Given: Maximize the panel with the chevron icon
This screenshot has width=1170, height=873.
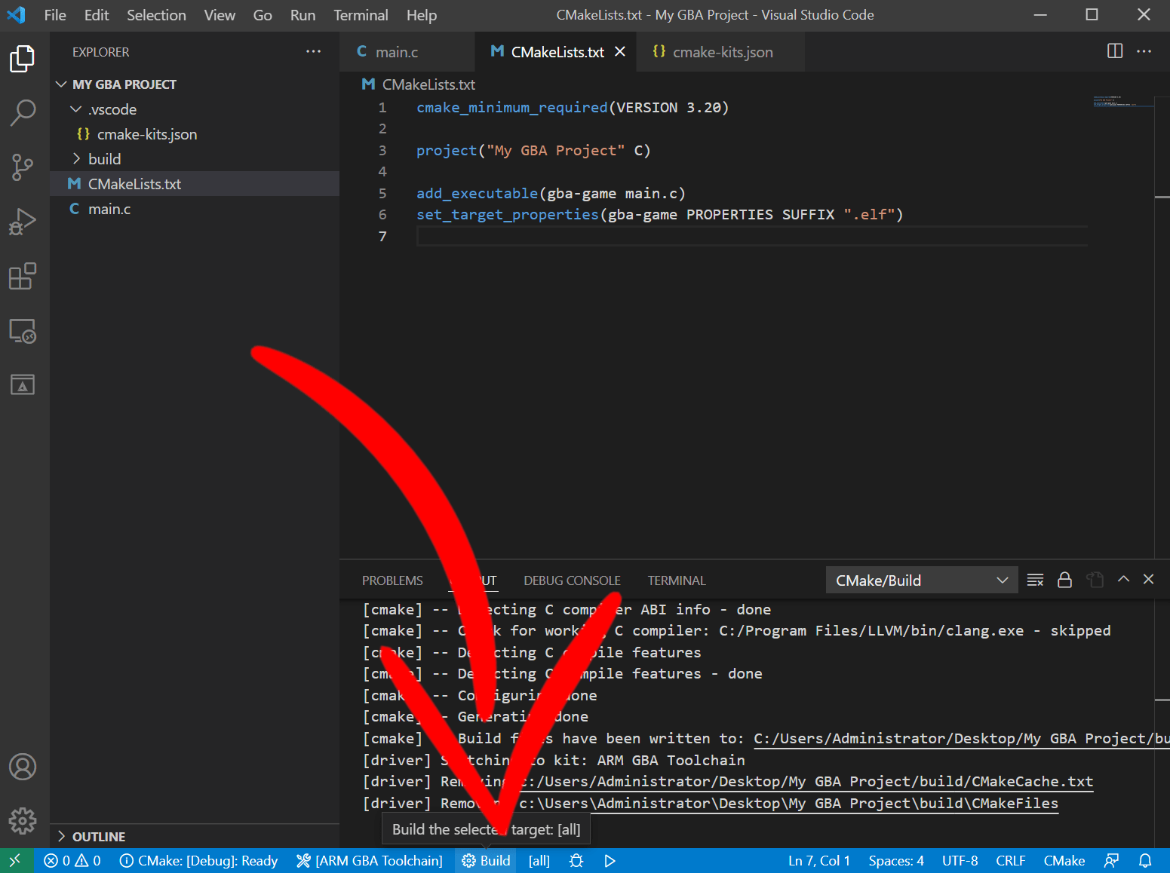Looking at the screenshot, I should [1122, 579].
